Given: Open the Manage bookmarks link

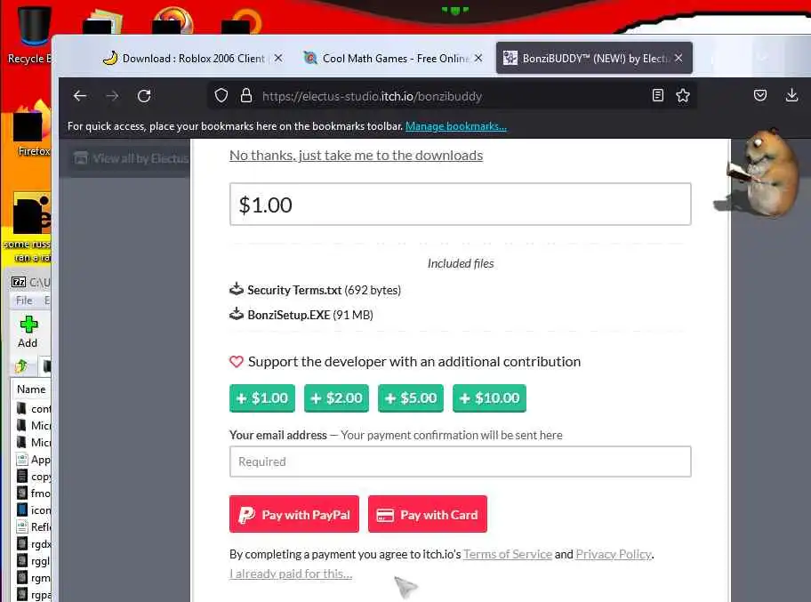Looking at the screenshot, I should 455,126.
